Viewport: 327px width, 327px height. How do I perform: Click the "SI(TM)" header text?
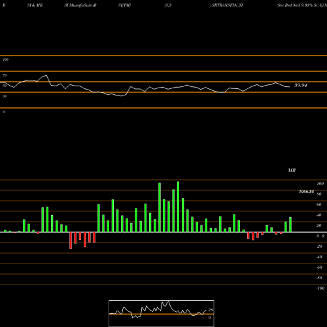(124, 5)
